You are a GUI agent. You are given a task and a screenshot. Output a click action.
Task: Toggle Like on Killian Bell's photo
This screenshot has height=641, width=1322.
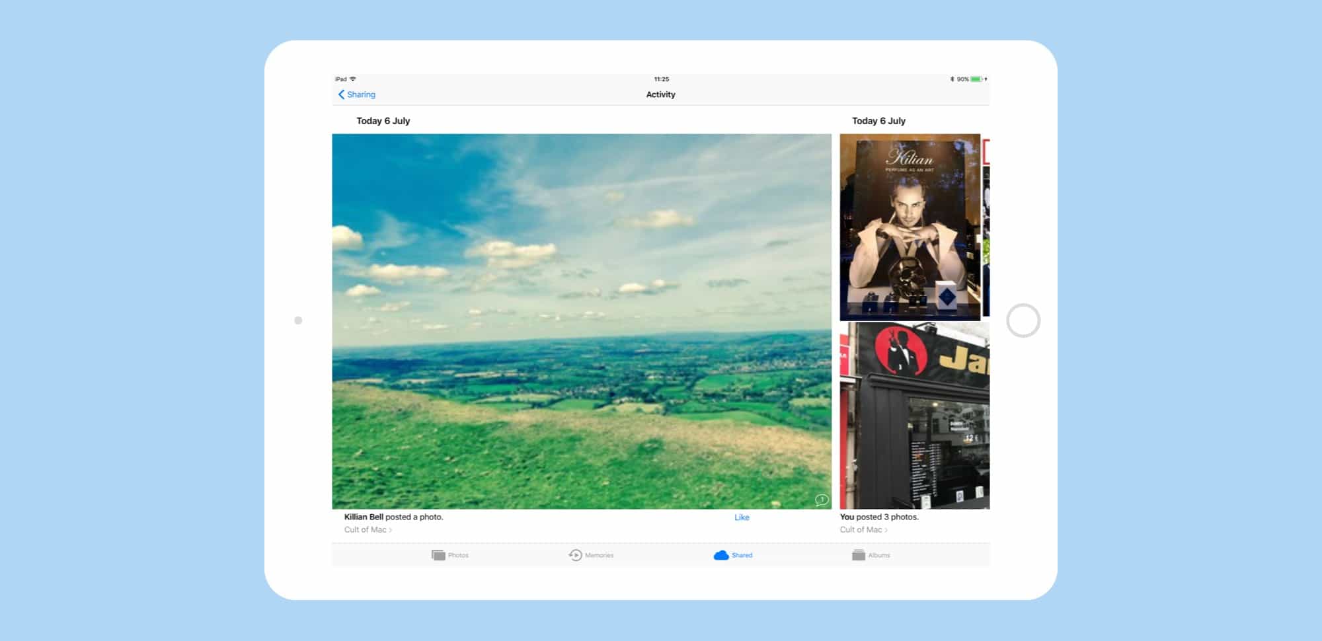[x=742, y=517]
